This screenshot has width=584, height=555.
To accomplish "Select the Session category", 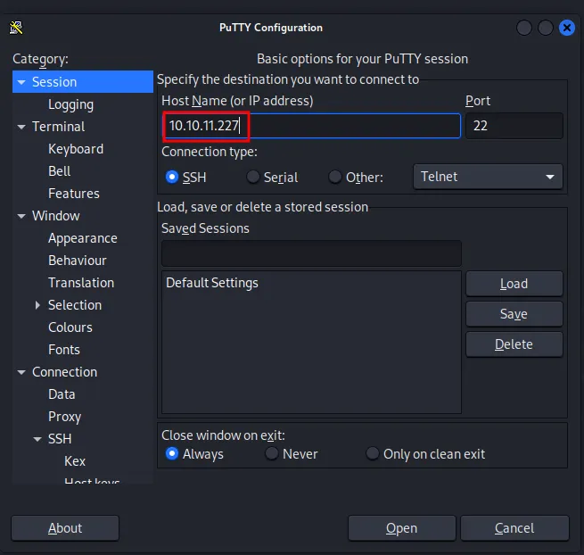I will pyautogui.click(x=54, y=81).
